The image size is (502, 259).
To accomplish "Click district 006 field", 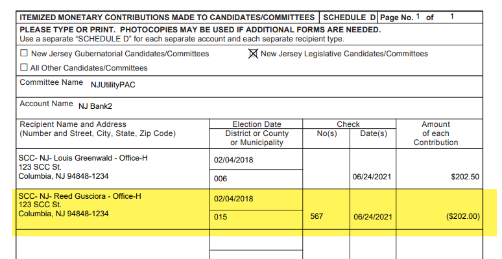I will click(x=256, y=179).
